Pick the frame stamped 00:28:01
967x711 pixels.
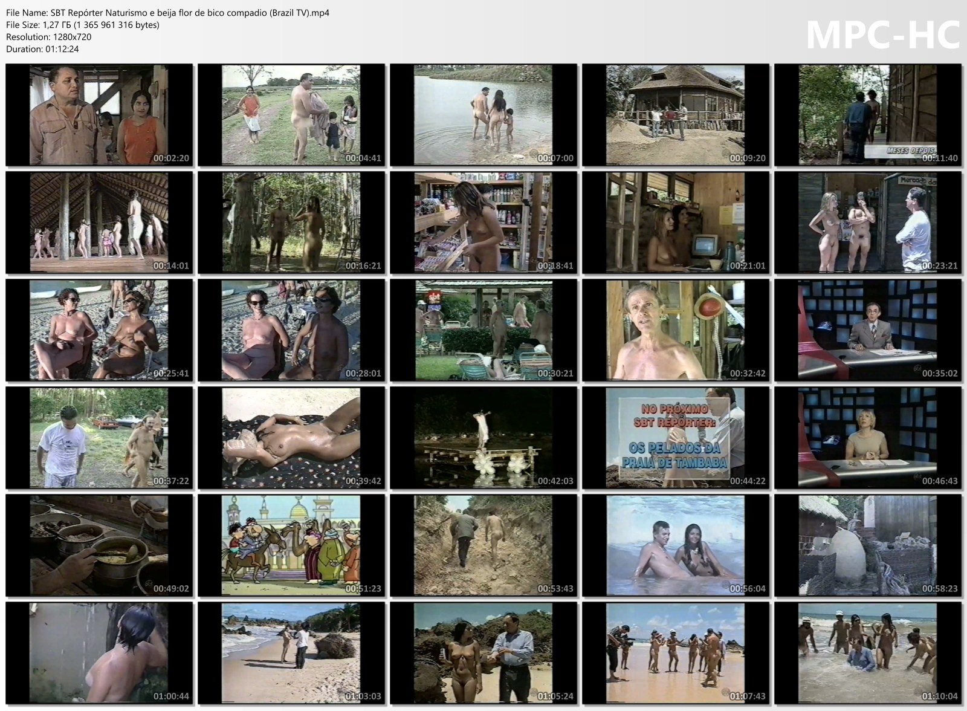point(291,330)
